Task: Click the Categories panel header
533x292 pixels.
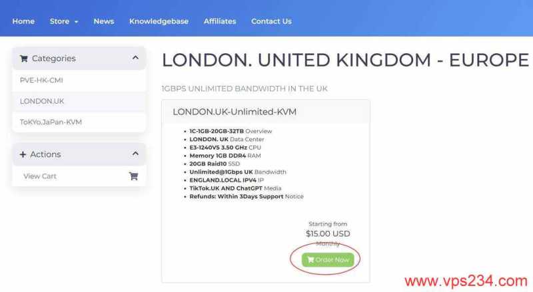Action: (x=79, y=59)
